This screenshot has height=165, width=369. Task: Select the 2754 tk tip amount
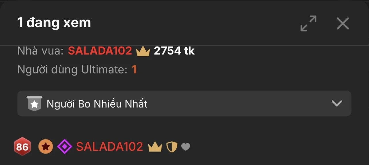coord(174,51)
